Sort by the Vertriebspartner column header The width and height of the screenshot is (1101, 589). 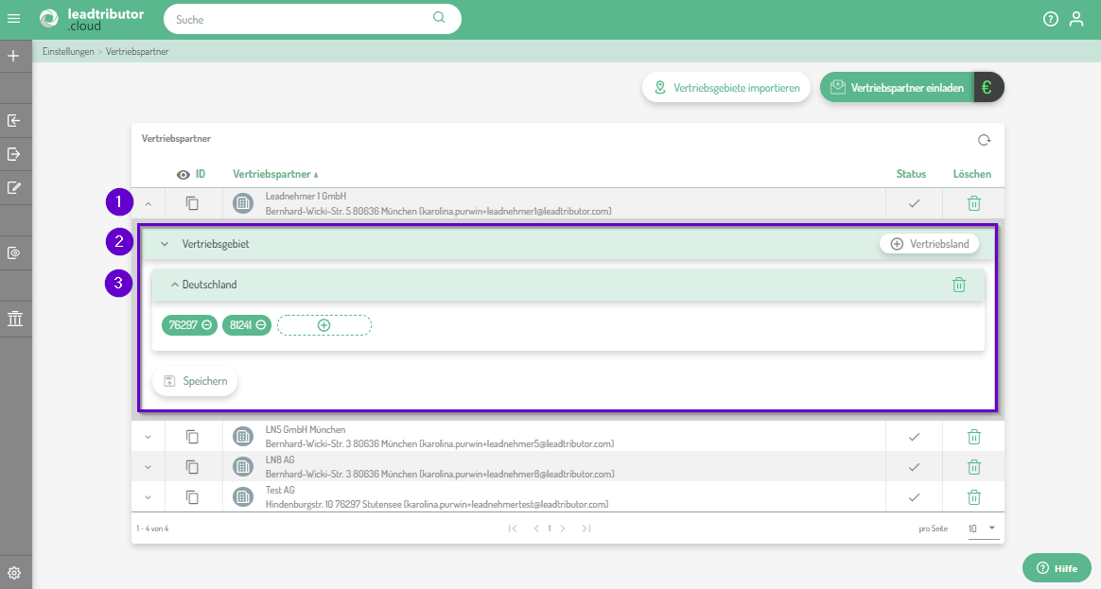[x=271, y=174]
